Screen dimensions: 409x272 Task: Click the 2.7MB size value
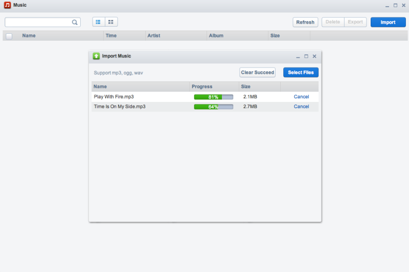[250, 107]
